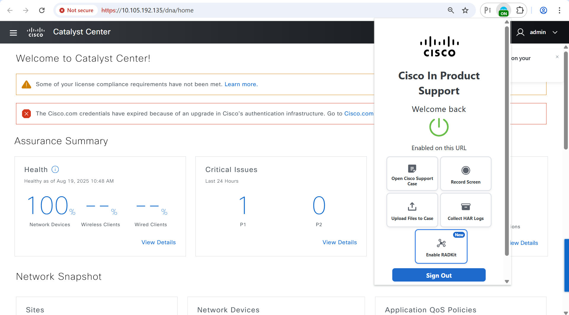The image size is (569, 315).
Task: Click the Wired Clients label
Action: point(151,224)
